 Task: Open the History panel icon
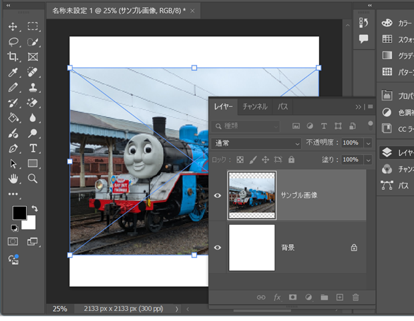pyautogui.click(x=363, y=23)
